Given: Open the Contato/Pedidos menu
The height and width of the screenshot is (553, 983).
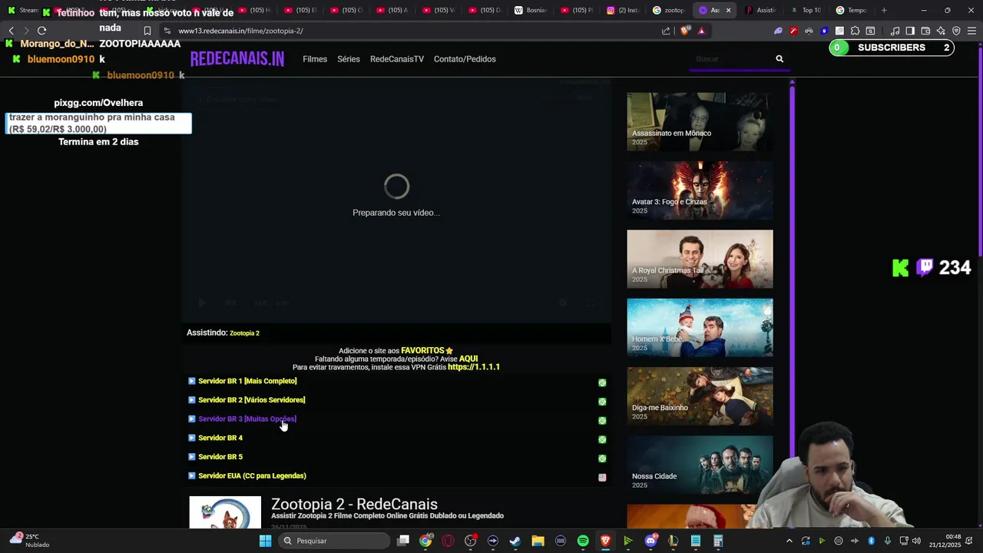Looking at the screenshot, I should (x=465, y=59).
